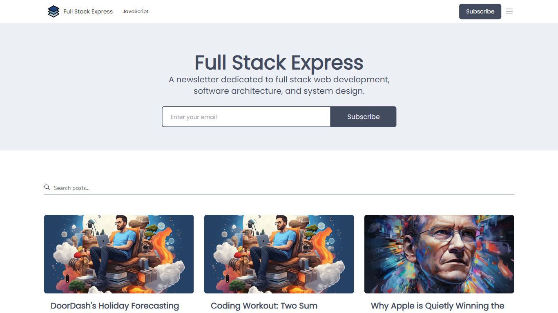Screen dimensions: 558x313
Task: Open the Why Apple is Quietly Winning article
Action: [x=437, y=306]
